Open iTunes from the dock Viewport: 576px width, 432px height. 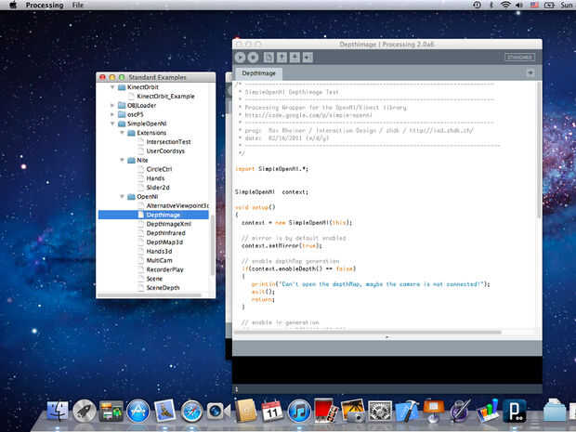click(x=299, y=411)
